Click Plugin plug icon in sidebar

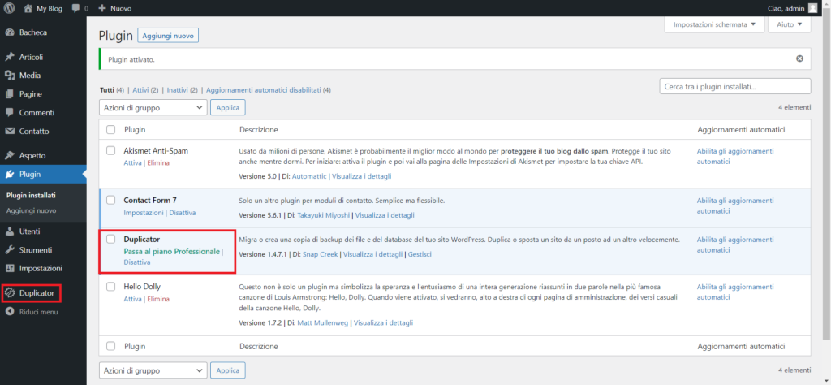pos(10,174)
